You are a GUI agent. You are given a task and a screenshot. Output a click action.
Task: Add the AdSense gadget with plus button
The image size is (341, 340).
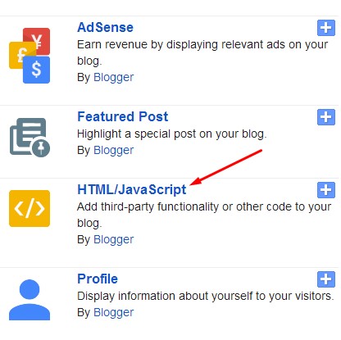(326, 28)
